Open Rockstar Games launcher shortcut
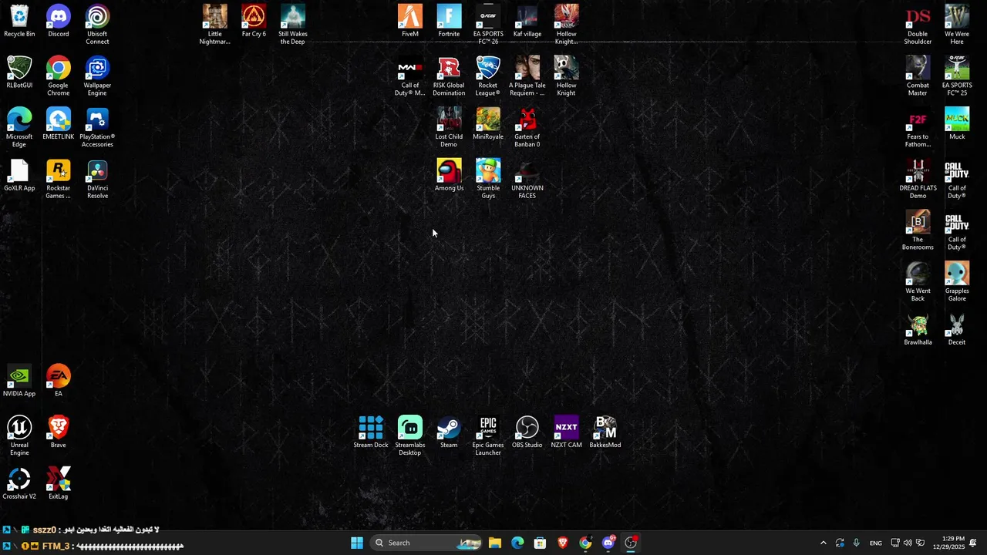Image resolution: width=987 pixels, height=555 pixels. point(59,180)
